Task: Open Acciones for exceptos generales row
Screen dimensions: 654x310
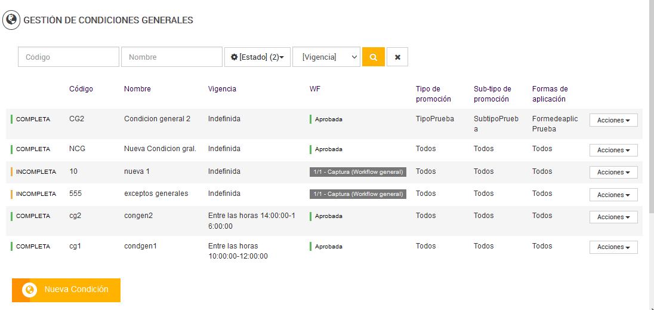Action: [613, 195]
